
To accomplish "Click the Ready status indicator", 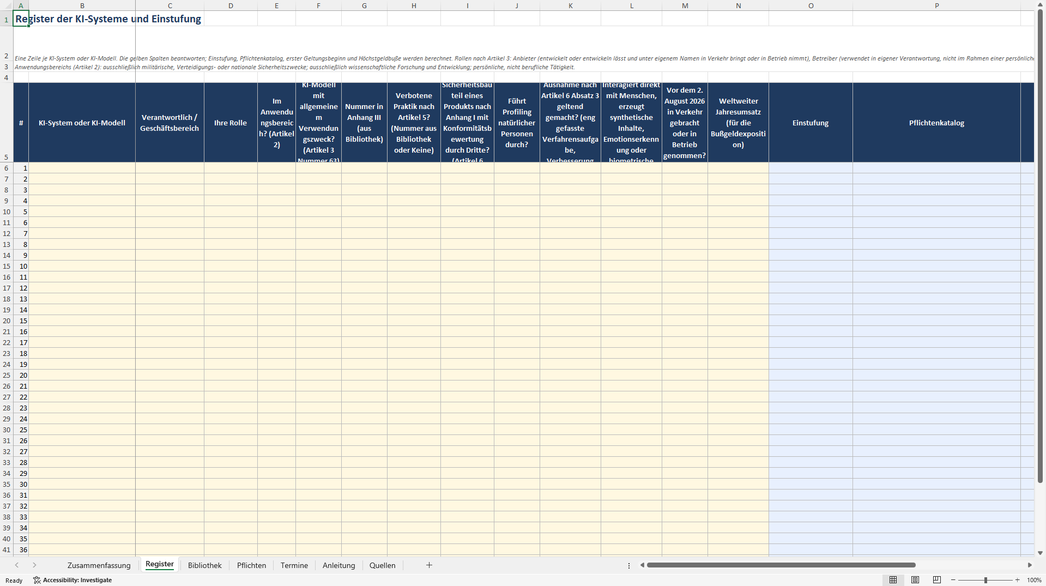I will [14, 580].
